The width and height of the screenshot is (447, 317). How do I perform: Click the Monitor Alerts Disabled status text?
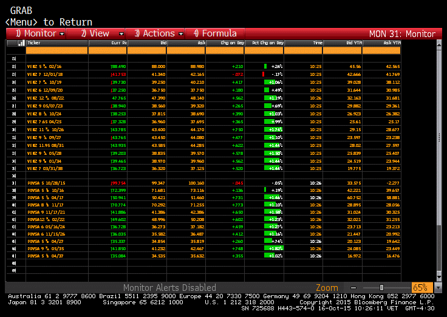[169, 288]
